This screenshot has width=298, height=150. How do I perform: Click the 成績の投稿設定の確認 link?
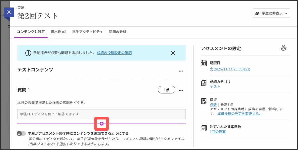[114, 53]
